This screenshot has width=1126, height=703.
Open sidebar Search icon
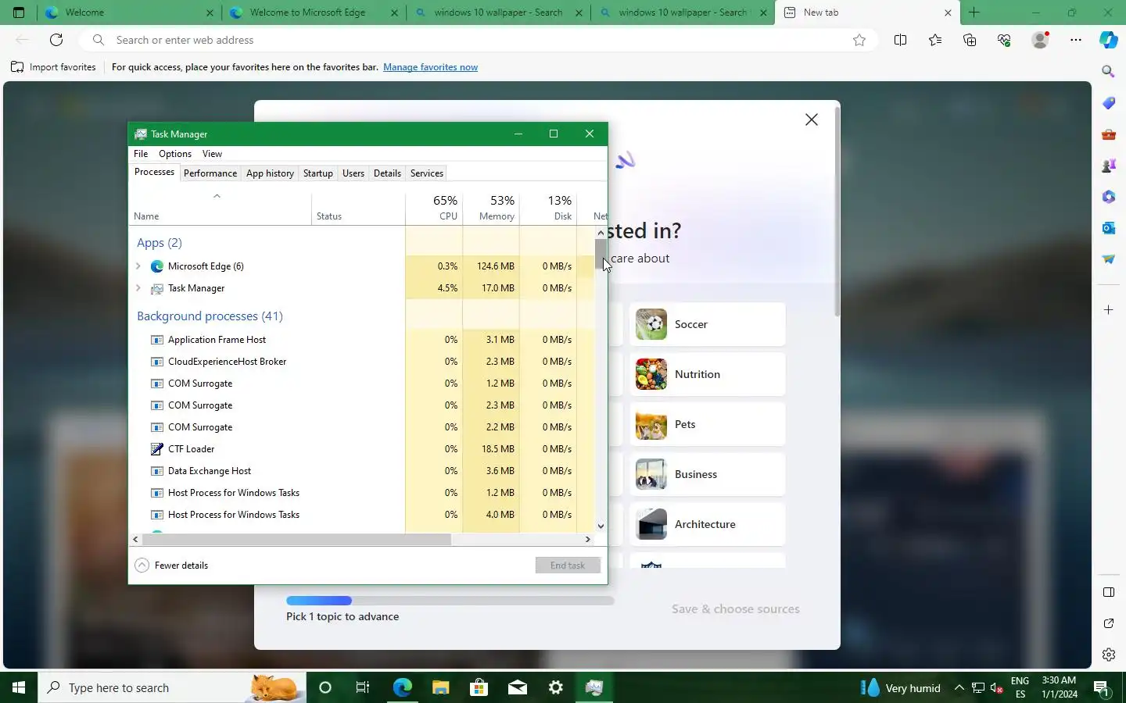(x=1108, y=71)
